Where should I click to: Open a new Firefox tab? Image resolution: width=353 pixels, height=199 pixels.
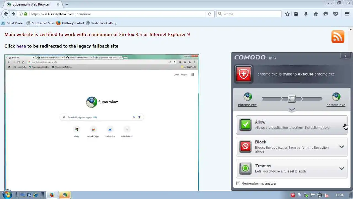(67, 4)
